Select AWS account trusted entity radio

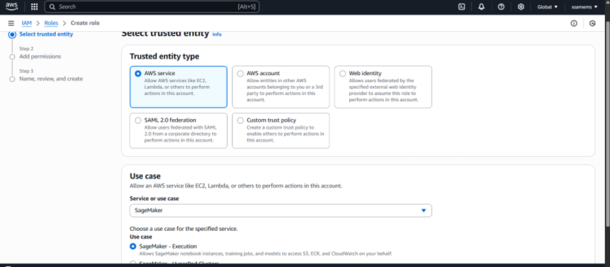240,73
